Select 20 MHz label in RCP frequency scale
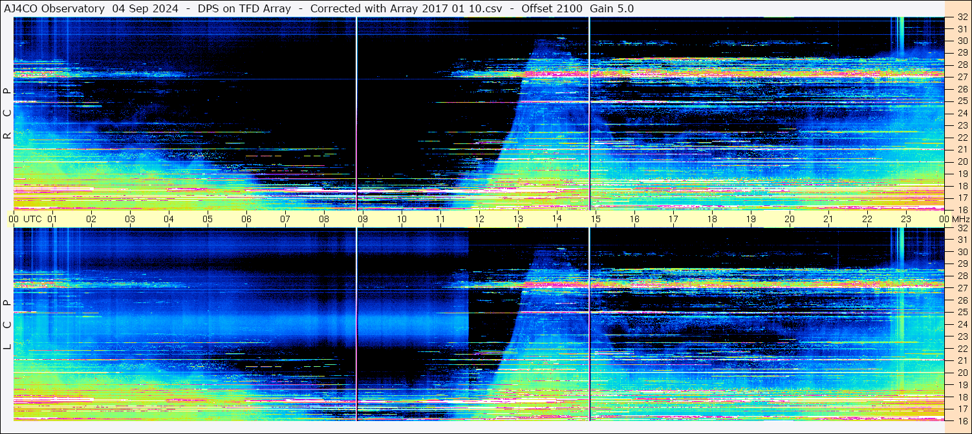This screenshot has height=434, width=972. coord(962,161)
